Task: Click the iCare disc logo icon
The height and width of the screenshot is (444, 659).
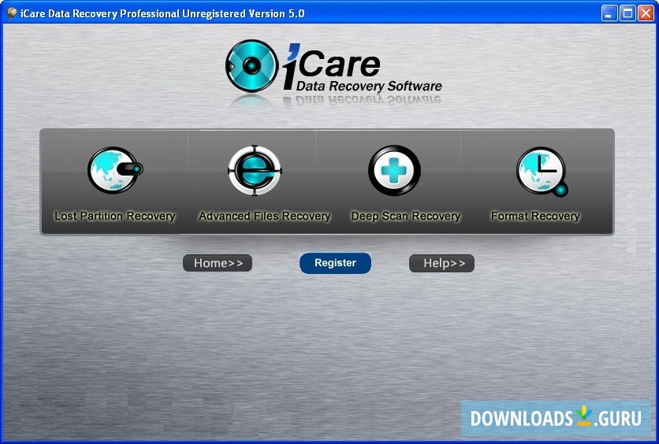Action: click(x=251, y=66)
